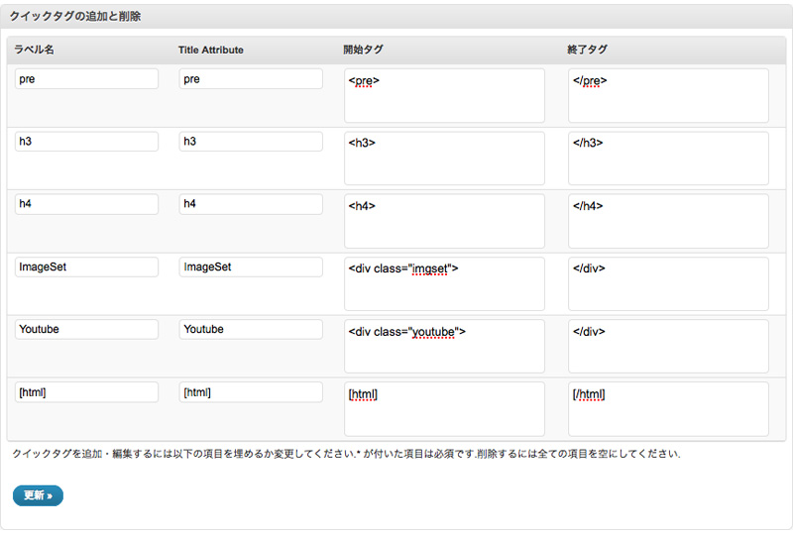Viewport: 793px width, 535px height.
Task: Edit the start tag box containing [html]
Action: click(444, 409)
